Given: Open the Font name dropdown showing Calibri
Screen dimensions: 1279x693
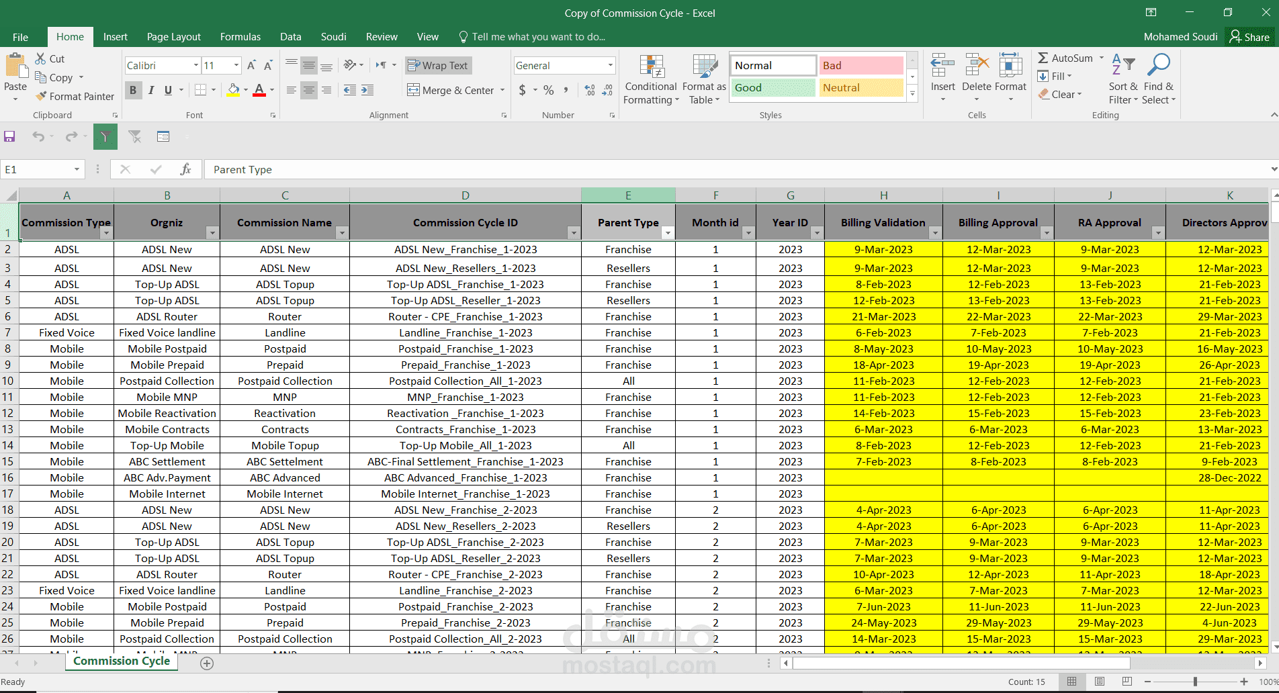Looking at the screenshot, I should coord(196,65).
